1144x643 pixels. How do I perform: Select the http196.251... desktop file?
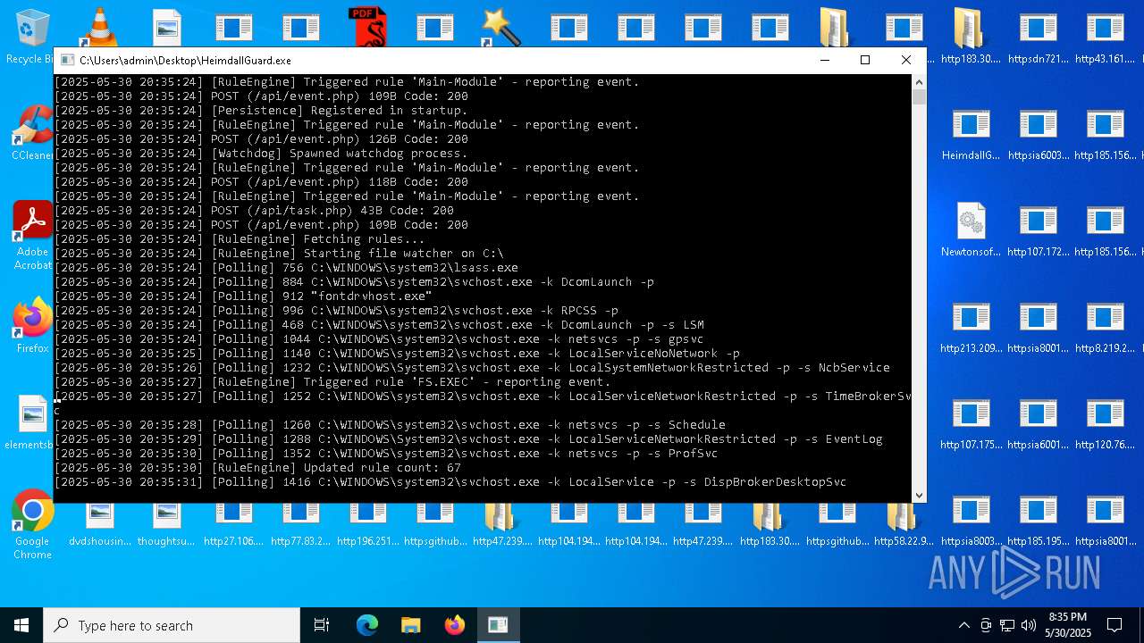(367, 524)
